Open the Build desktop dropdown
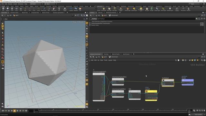Viewport: 206px width, 116px height. pos(35,4)
